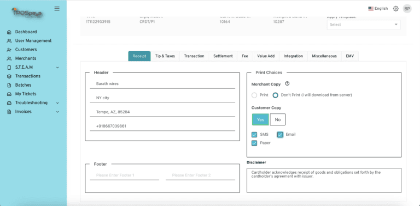This screenshot has height=206, width=420.
Task: Click the US flag language icon
Action: tap(371, 9)
